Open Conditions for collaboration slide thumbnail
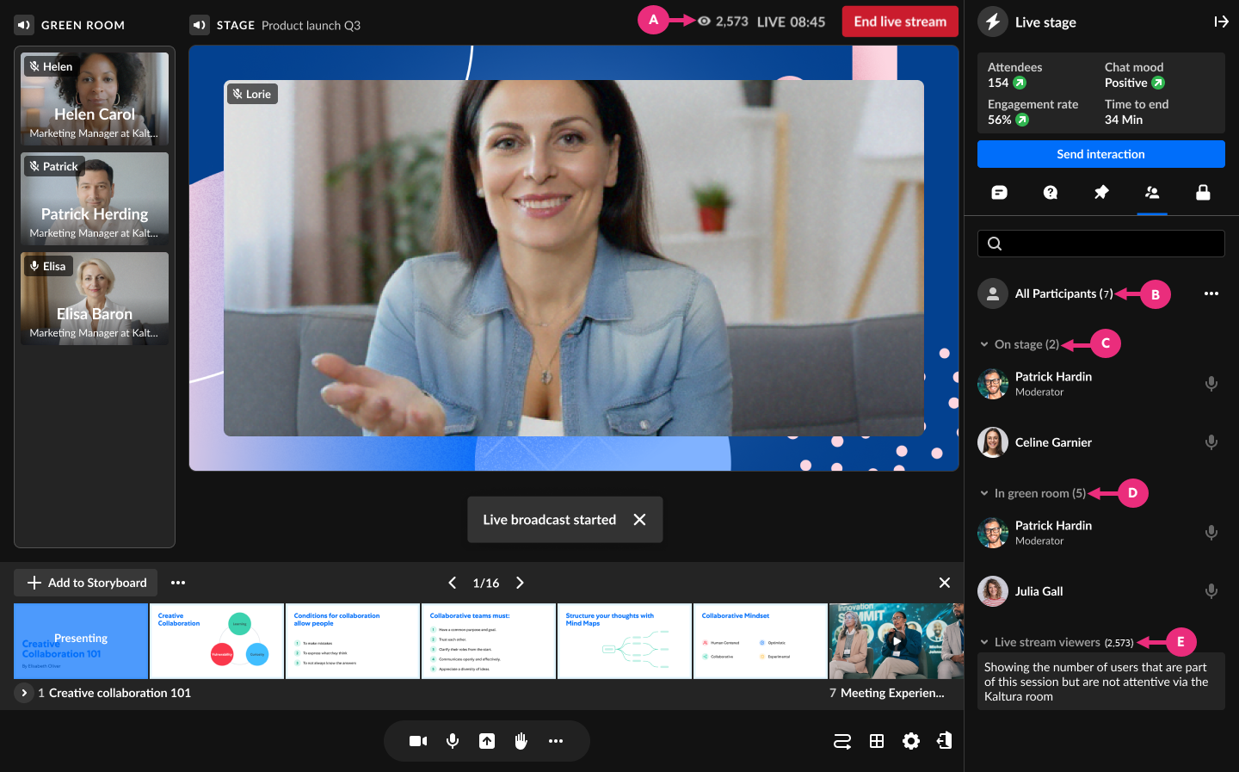The height and width of the screenshot is (772, 1239). pyautogui.click(x=353, y=641)
